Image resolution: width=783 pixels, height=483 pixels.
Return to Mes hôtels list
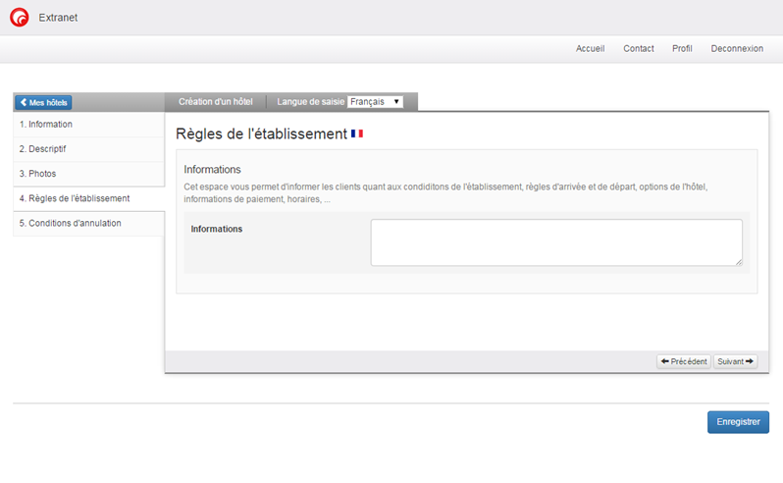click(x=43, y=102)
